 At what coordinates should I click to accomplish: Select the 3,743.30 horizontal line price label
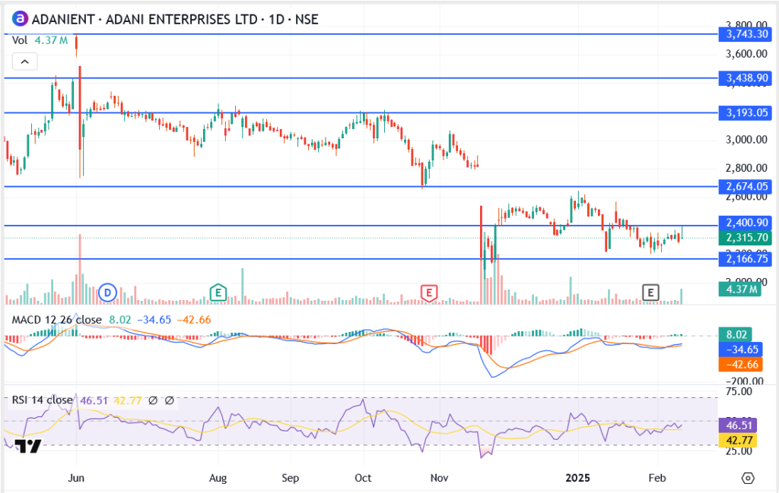[746, 34]
